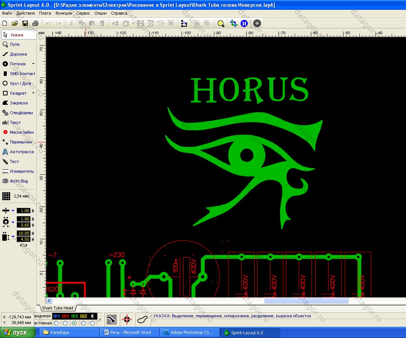Screen dimensions: 406x338
Task: Open the Квадрат shape dropdown arrow
Action: [x=33, y=93]
